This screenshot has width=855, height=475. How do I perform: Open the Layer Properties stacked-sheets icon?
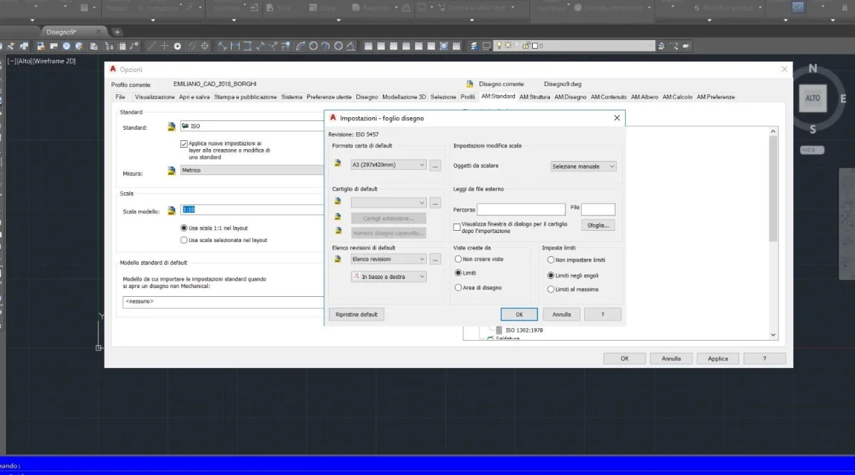coord(474,46)
